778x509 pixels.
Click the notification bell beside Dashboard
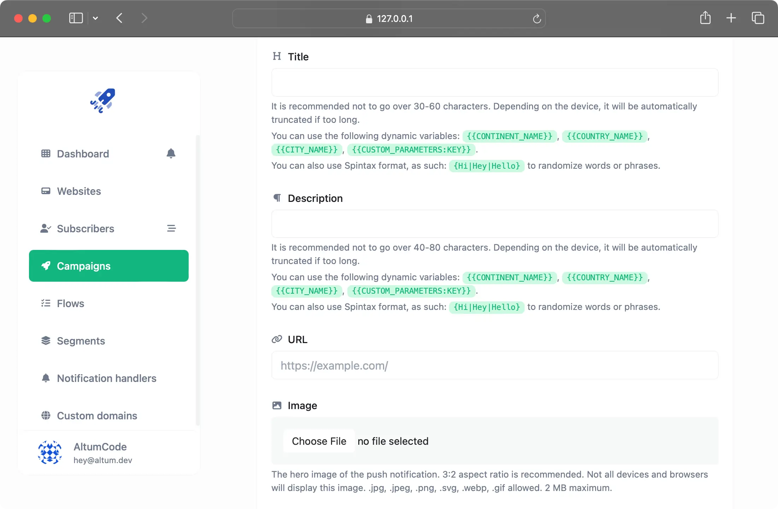point(171,154)
